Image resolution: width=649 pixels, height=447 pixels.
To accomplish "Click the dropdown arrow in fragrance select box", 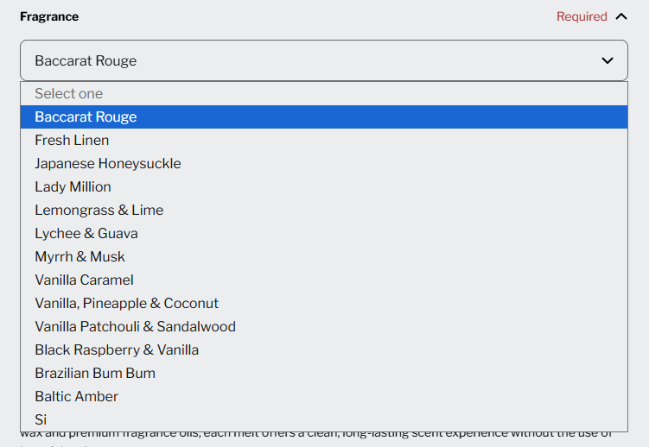I will [x=607, y=60].
